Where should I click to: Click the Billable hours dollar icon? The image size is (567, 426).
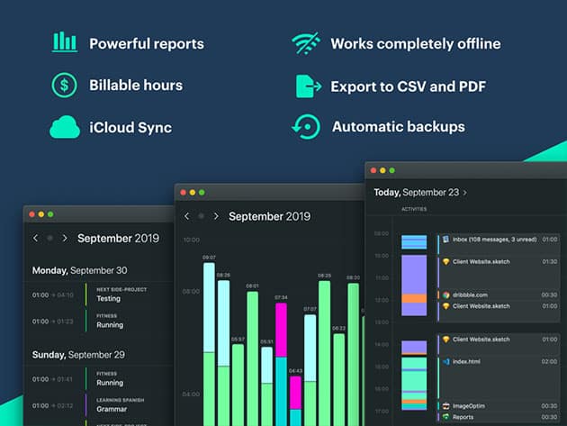(x=65, y=86)
